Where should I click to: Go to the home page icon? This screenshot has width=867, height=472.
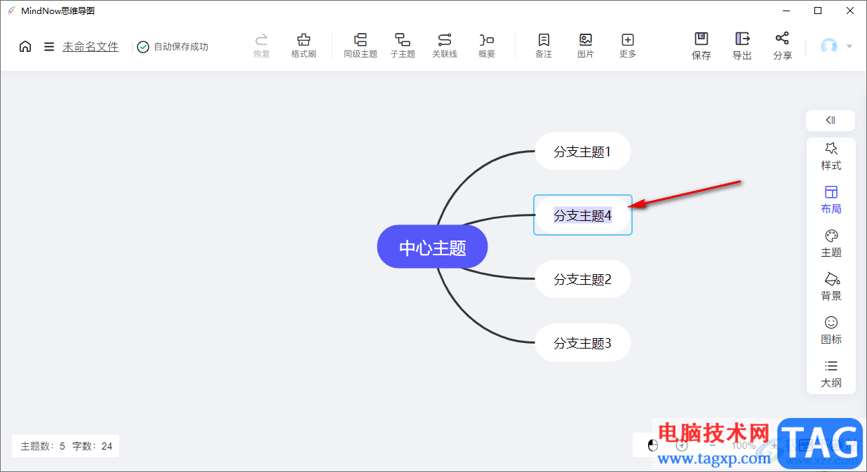point(25,47)
